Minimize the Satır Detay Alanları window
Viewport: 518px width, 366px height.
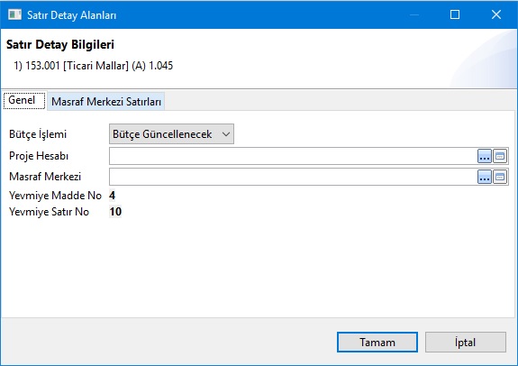414,14
